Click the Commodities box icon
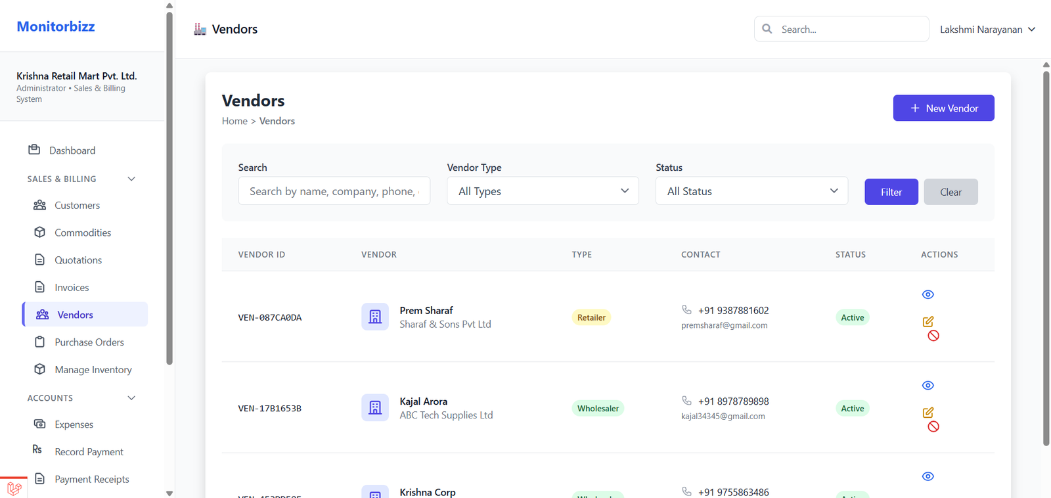This screenshot has width=1051, height=498. 39,232
